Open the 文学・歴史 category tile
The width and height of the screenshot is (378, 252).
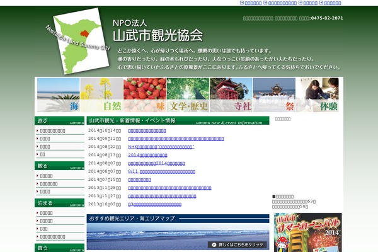click(188, 94)
